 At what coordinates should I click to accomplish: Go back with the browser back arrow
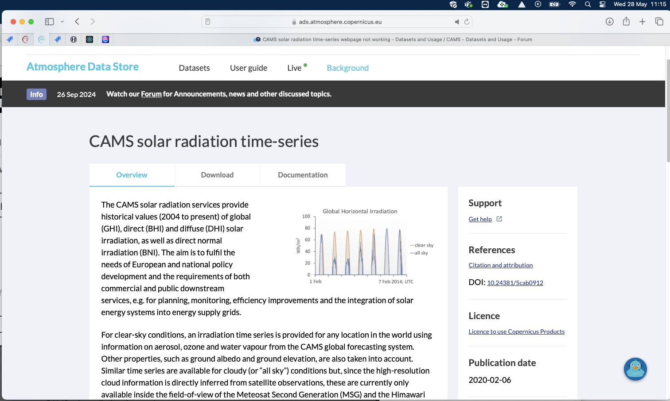point(77,22)
